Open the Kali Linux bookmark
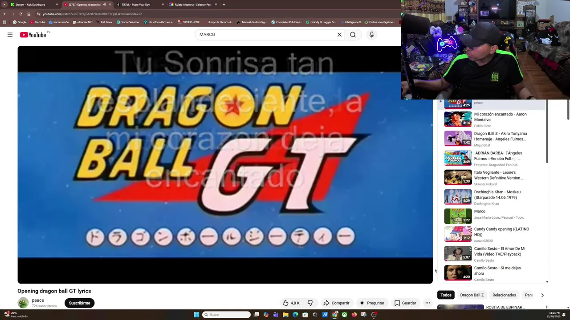The height and width of the screenshot is (320, 570). (x=104, y=22)
